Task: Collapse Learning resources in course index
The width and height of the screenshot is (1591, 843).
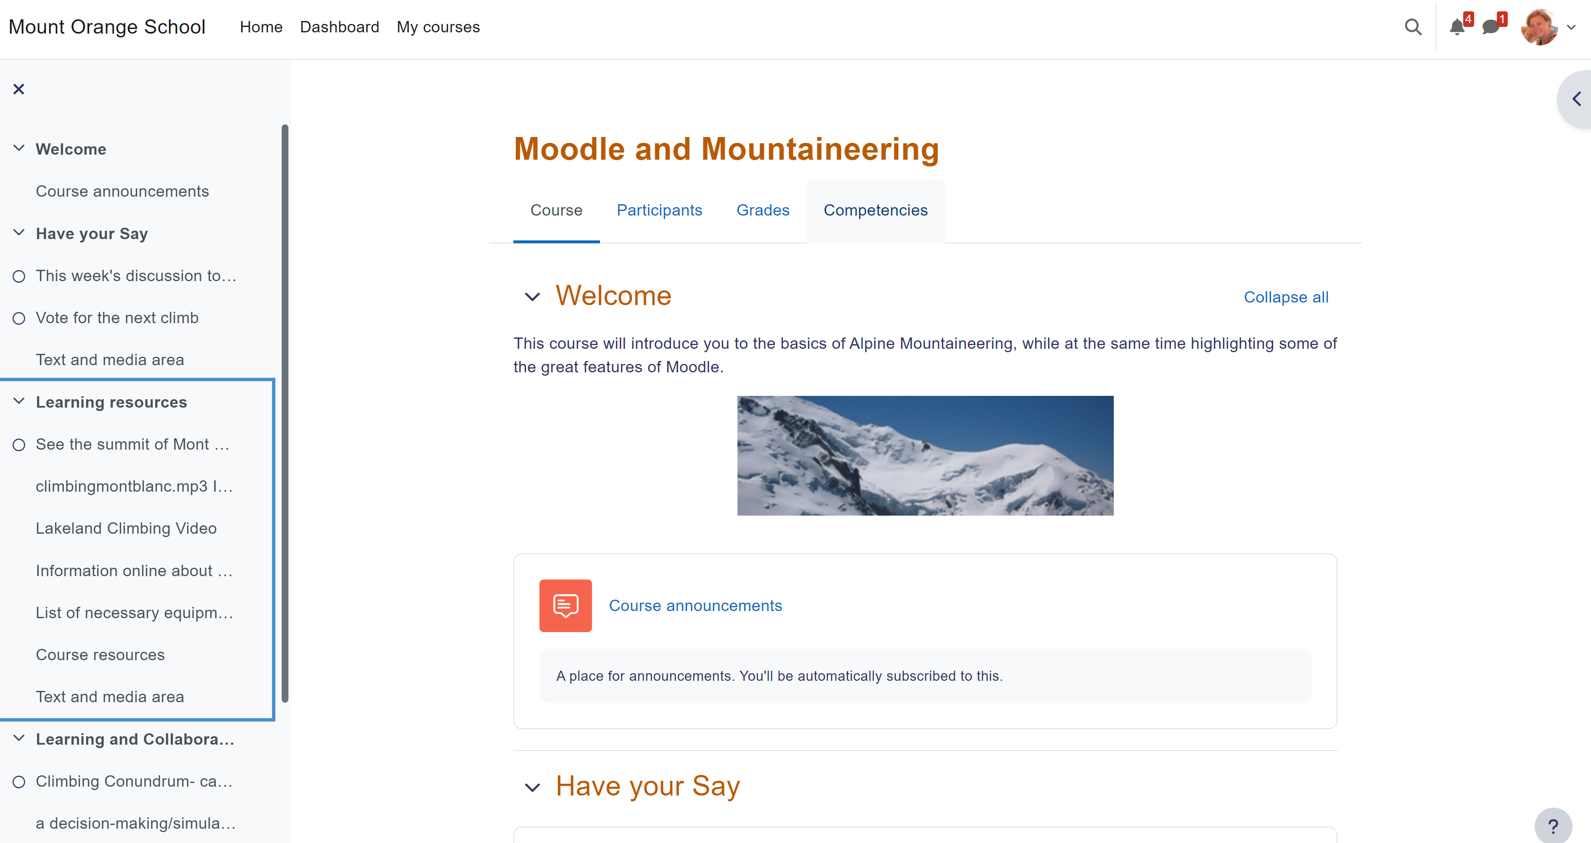Action: pyautogui.click(x=19, y=401)
